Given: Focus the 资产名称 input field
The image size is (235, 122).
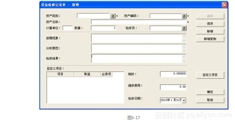Looking at the screenshot, I should coord(139,22).
